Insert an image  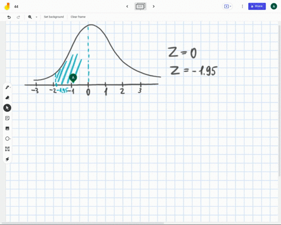(7, 128)
